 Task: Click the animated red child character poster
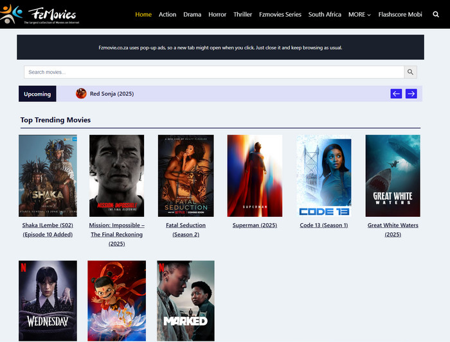(117, 301)
